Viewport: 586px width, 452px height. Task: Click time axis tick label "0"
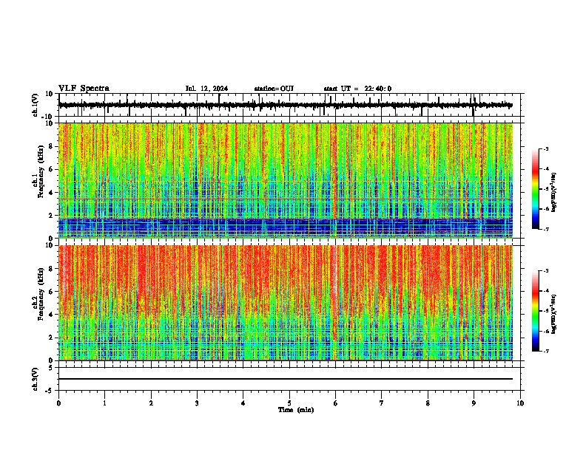(x=58, y=403)
